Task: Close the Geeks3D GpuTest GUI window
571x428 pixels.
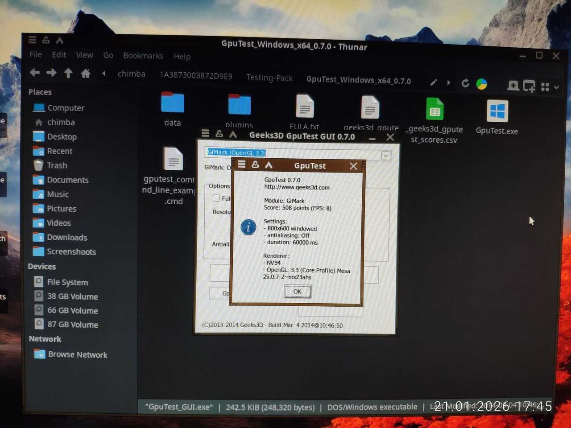Action: (390, 137)
